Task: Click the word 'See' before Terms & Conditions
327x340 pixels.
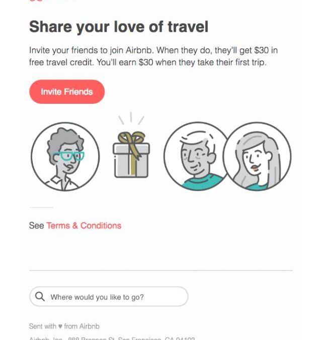Action: 36,226
